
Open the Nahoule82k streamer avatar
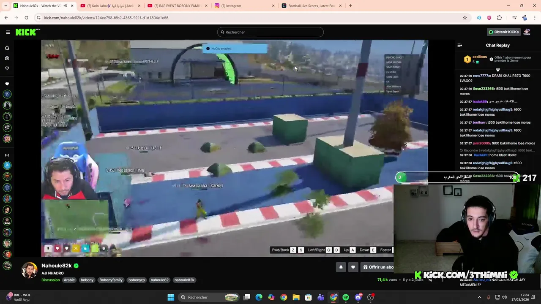click(x=30, y=270)
